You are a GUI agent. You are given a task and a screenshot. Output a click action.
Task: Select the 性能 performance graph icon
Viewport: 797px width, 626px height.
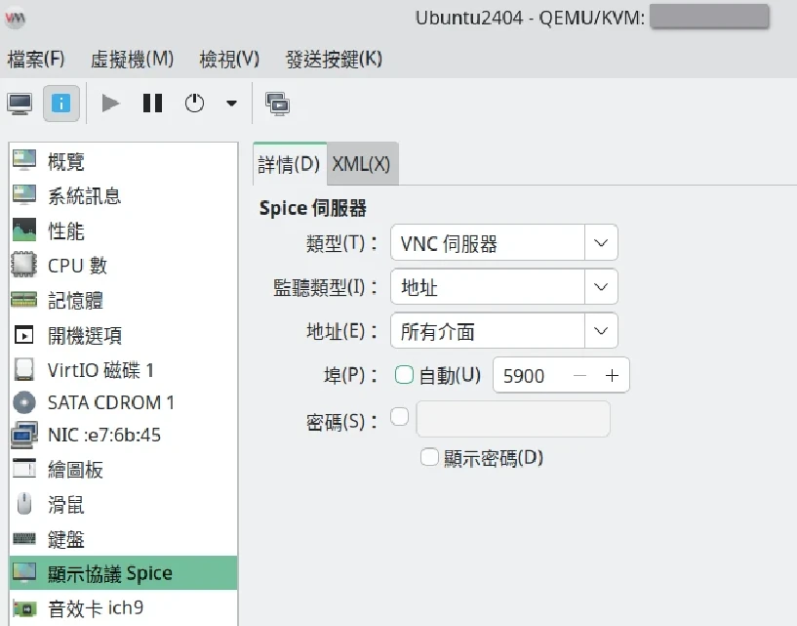pos(23,230)
